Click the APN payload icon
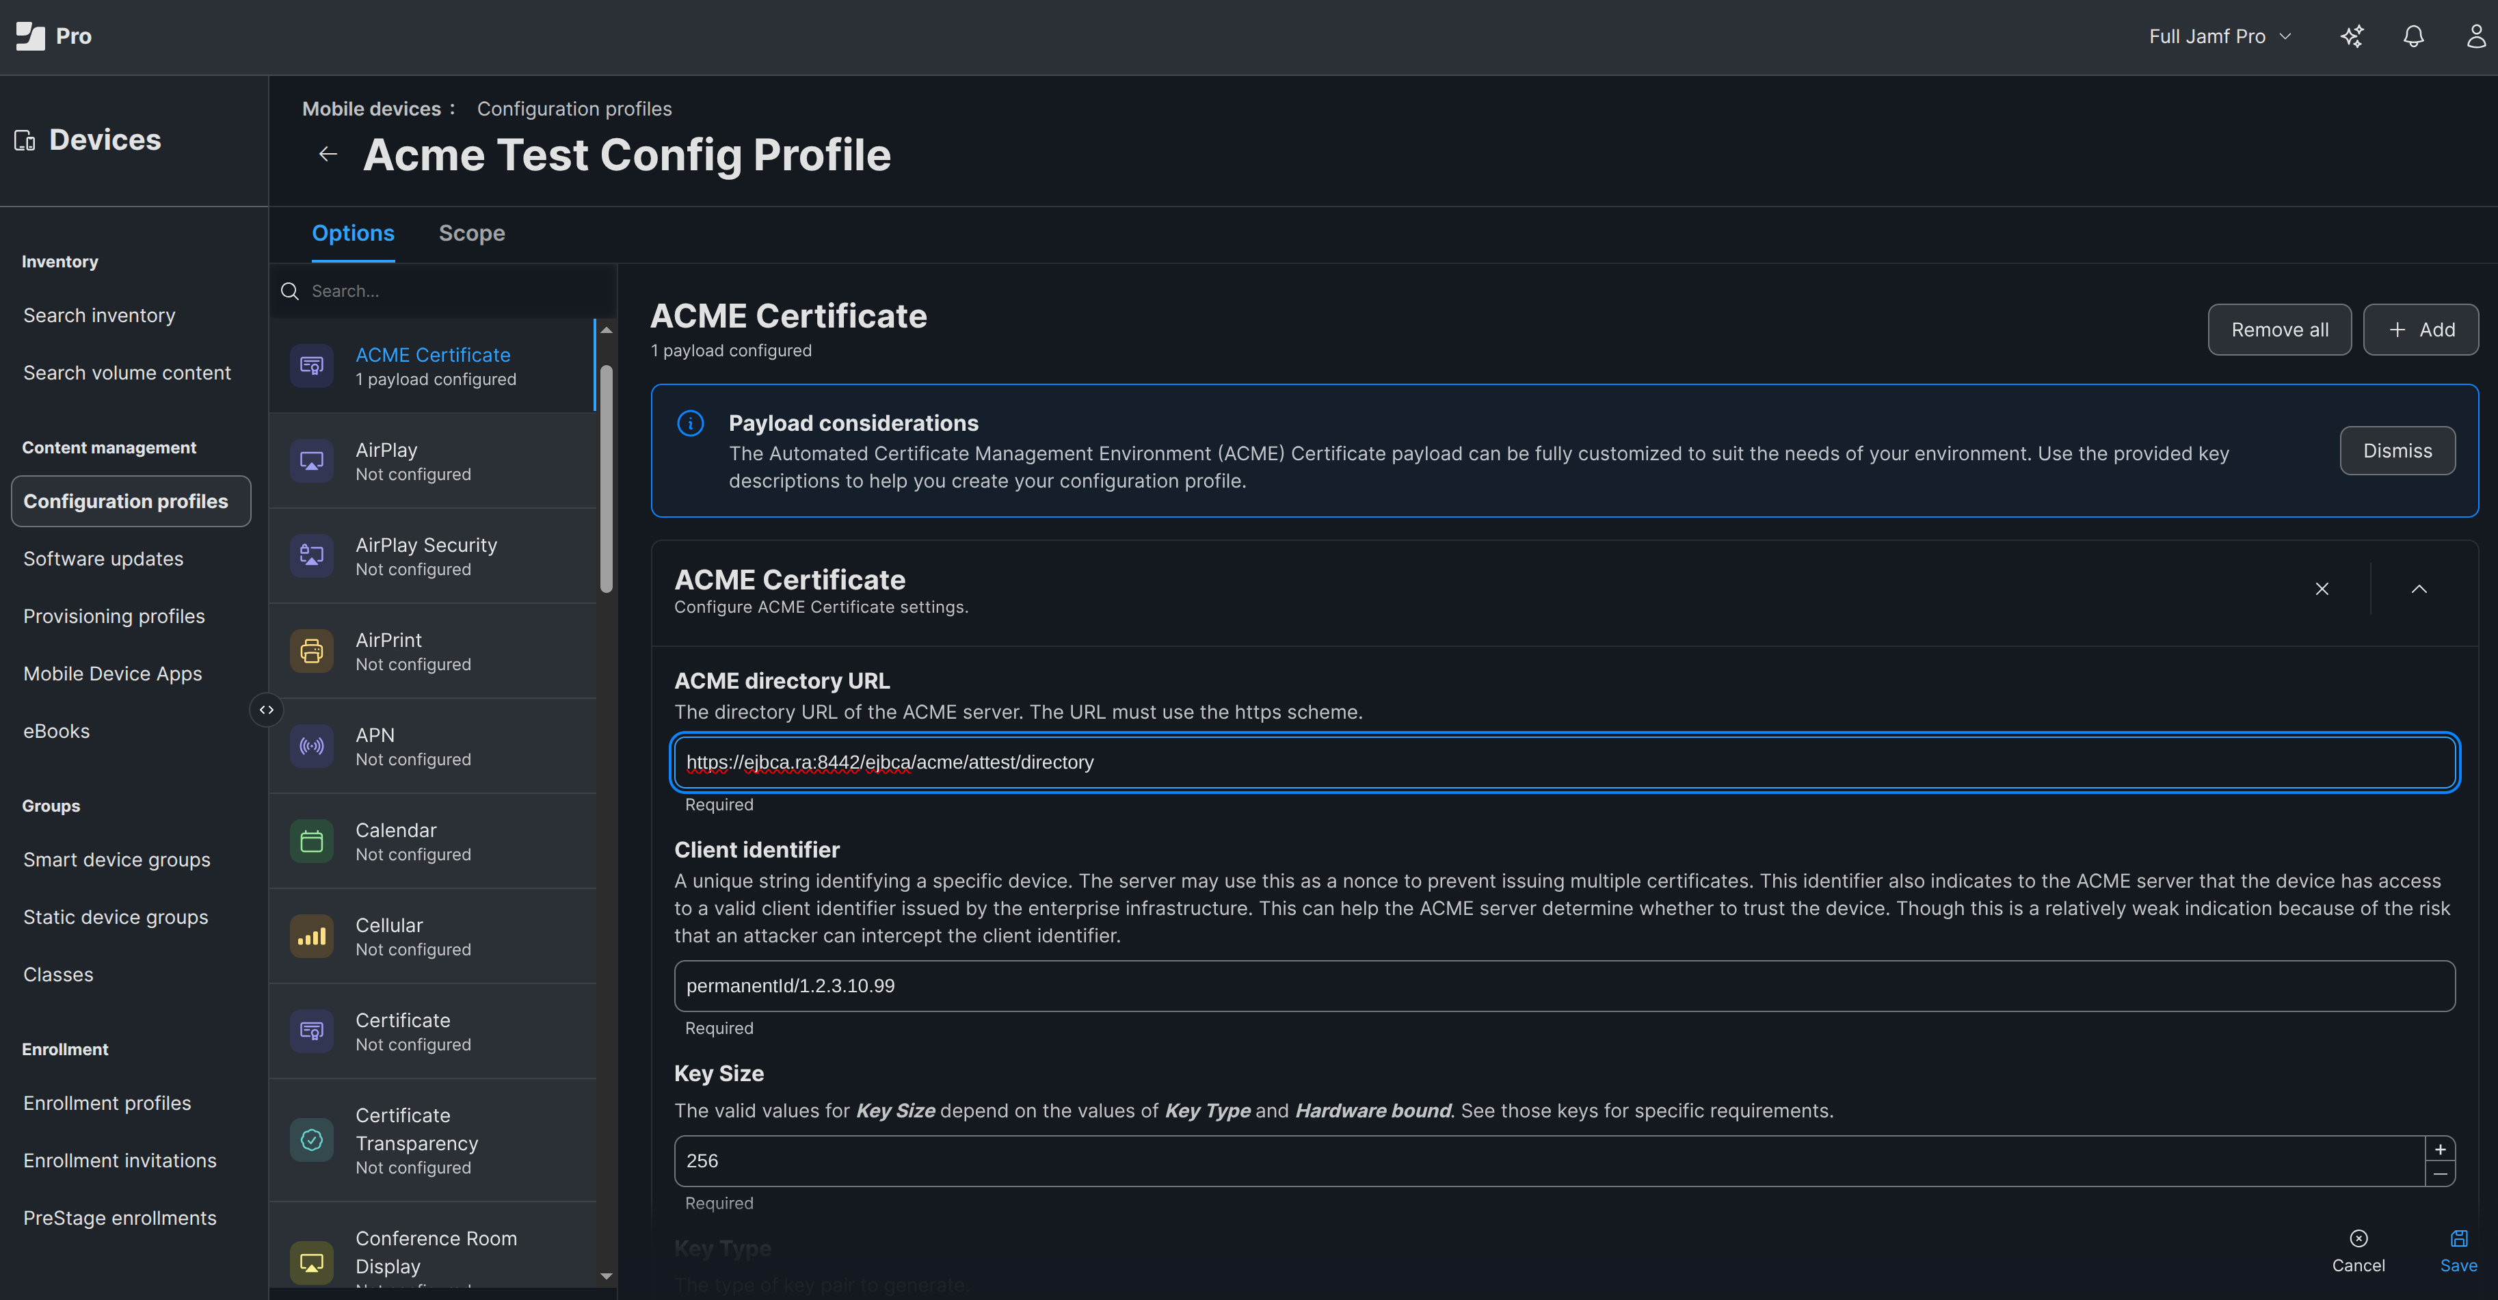 (x=311, y=745)
